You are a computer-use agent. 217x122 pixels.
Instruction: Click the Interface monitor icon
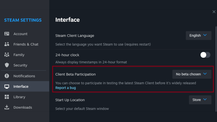coord(7,87)
